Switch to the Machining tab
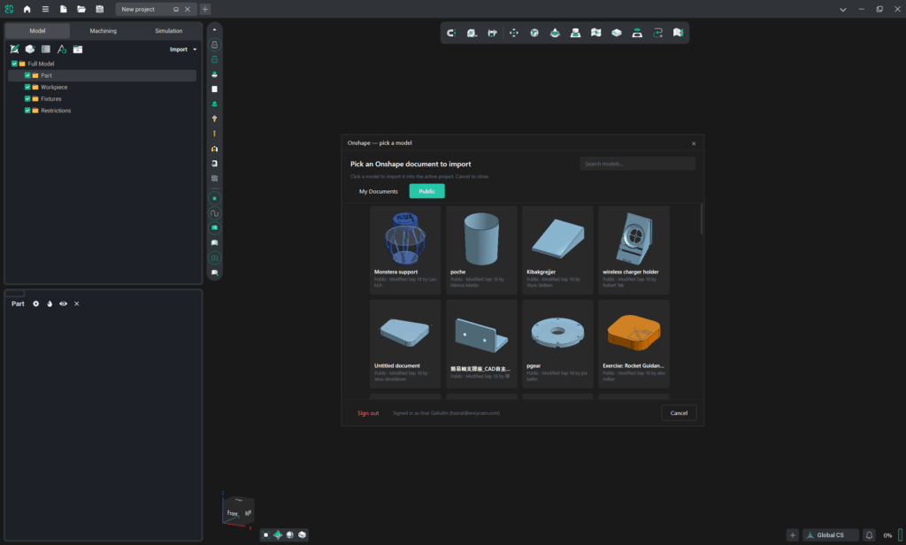 point(103,31)
